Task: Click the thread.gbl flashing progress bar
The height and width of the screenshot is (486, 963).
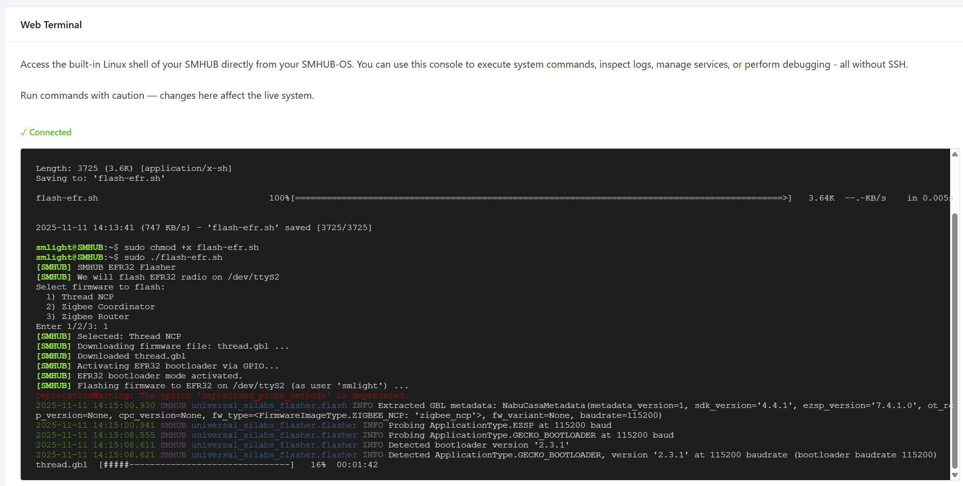Action: pyautogui.click(x=196, y=465)
